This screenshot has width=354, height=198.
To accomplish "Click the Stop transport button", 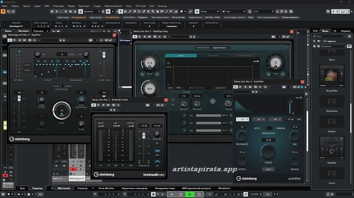I will coord(181,194).
